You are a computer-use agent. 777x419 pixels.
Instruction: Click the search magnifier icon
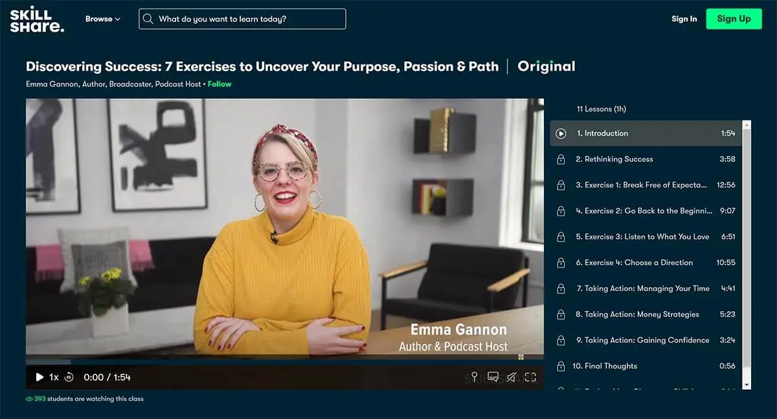point(148,19)
